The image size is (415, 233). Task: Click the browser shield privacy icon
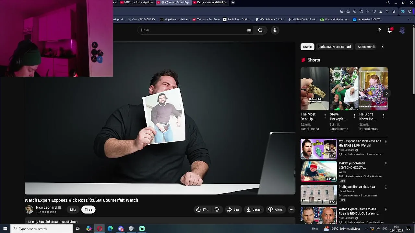[355, 11]
